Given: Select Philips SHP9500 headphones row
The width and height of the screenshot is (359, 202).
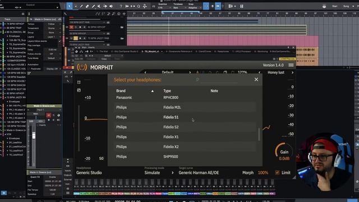Looking at the screenshot, I should (185, 157).
